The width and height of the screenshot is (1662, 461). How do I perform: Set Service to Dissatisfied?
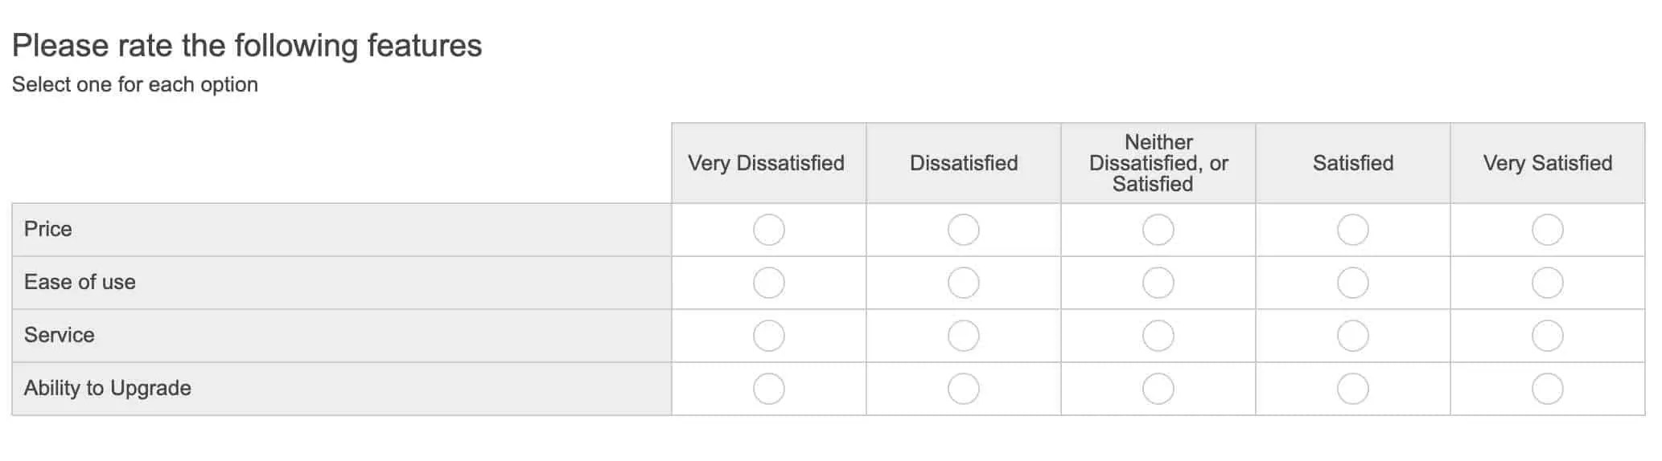pyautogui.click(x=963, y=336)
